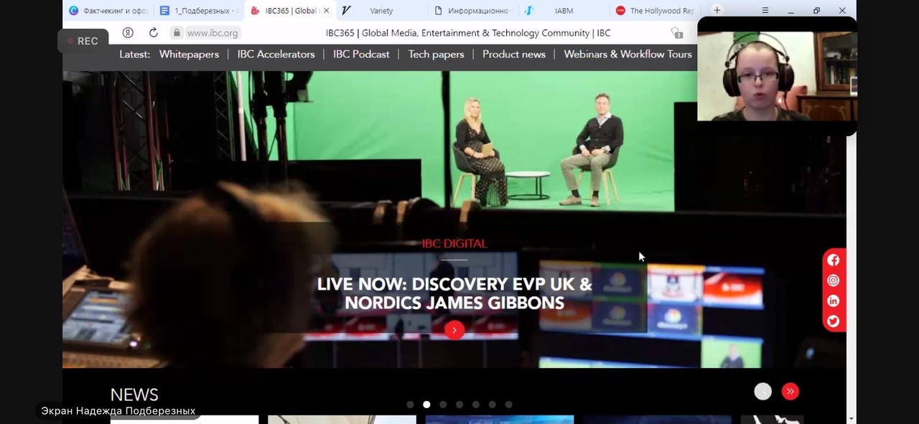Select the fourth carousel dot
The height and width of the screenshot is (424, 919).
(x=459, y=405)
